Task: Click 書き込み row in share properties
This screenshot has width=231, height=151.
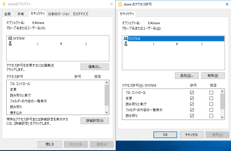Action: [56, 112]
